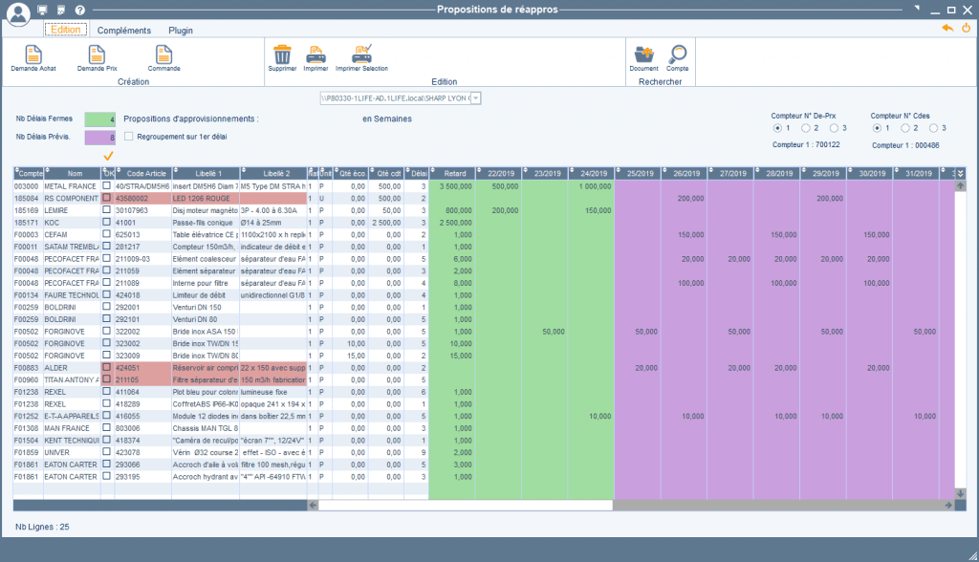Select Compteur N° De-Prx option 3
Image resolution: width=979 pixels, height=562 pixels.
pos(834,128)
